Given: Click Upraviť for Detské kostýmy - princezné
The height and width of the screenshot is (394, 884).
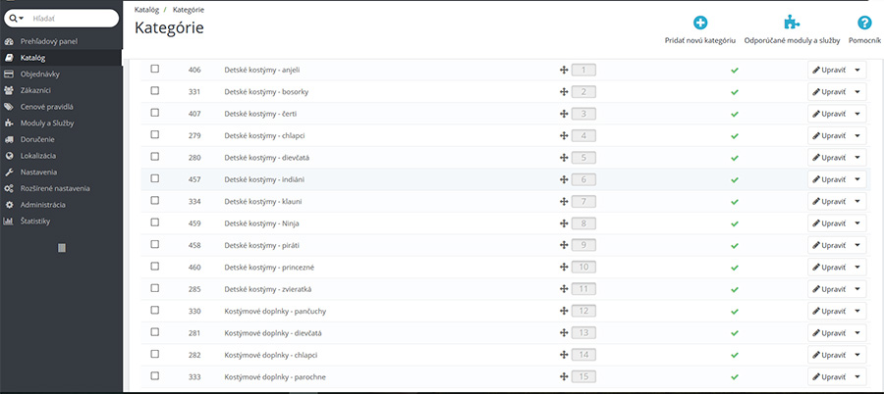Looking at the screenshot, I should pos(829,268).
